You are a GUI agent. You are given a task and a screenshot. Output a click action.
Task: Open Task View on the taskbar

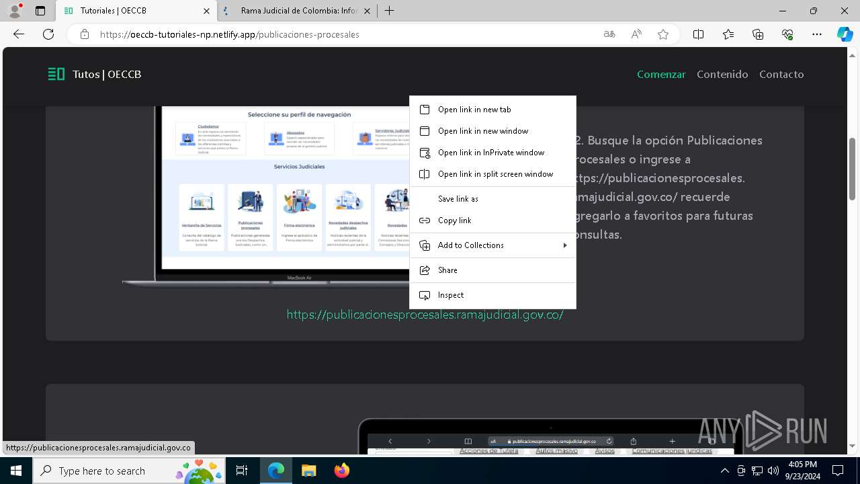click(x=242, y=471)
